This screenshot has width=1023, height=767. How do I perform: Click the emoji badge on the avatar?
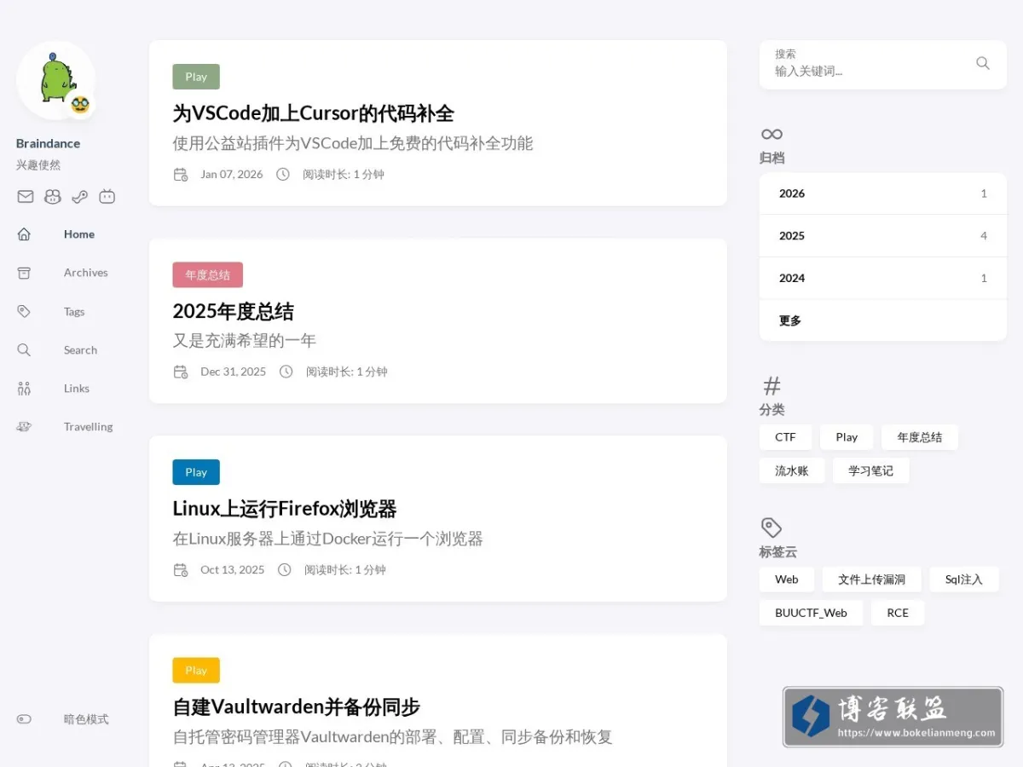tap(81, 104)
